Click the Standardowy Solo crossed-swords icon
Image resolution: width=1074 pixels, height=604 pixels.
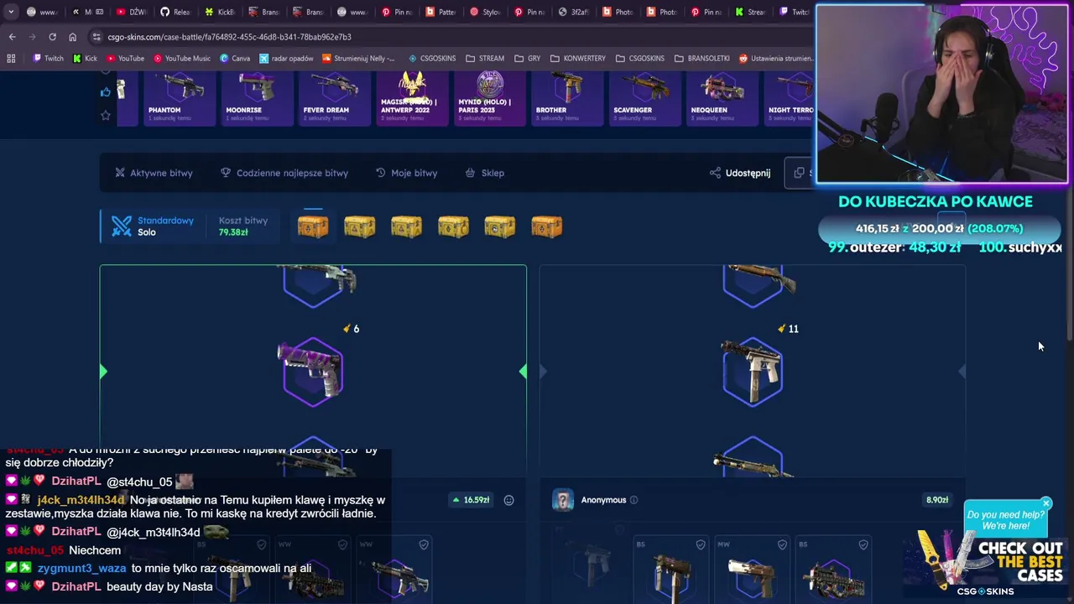click(x=122, y=226)
